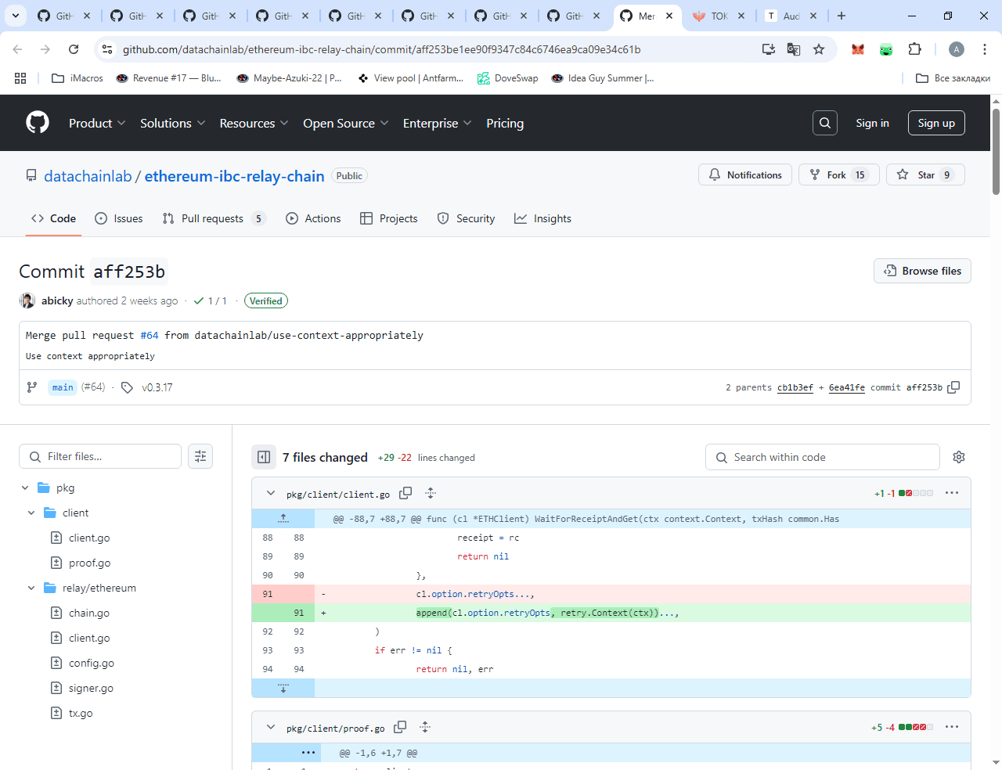This screenshot has height=770, width=1002.
Task: Collapse the pkg folder in tree
Action: (x=25, y=488)
